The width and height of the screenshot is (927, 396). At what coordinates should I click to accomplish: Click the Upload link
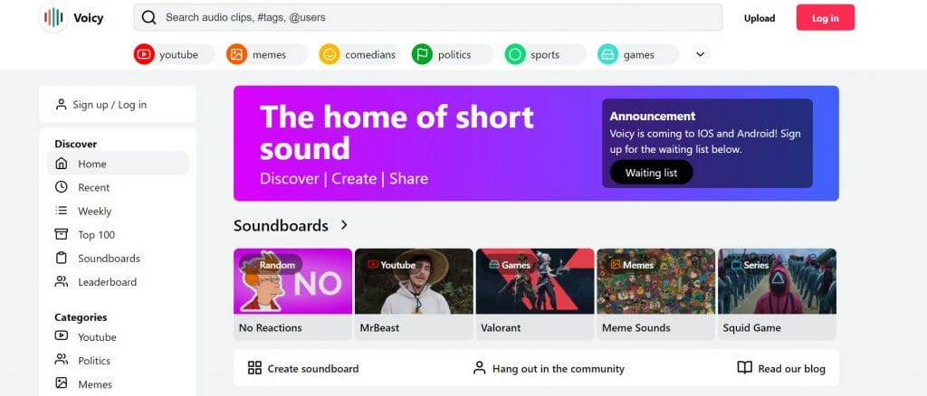(760, 18)
